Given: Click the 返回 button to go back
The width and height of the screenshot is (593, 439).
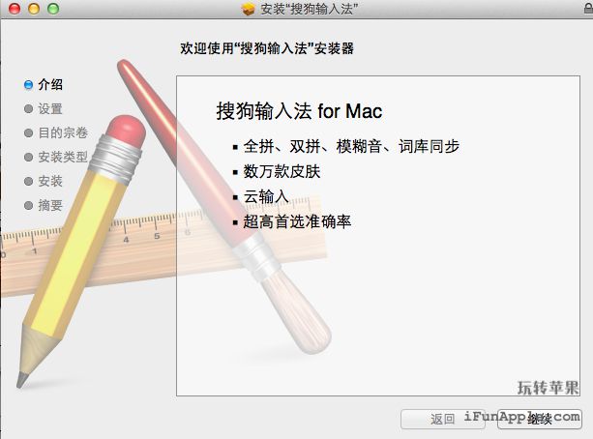Looking at the screenshot, I should click(x=443, y=419).
